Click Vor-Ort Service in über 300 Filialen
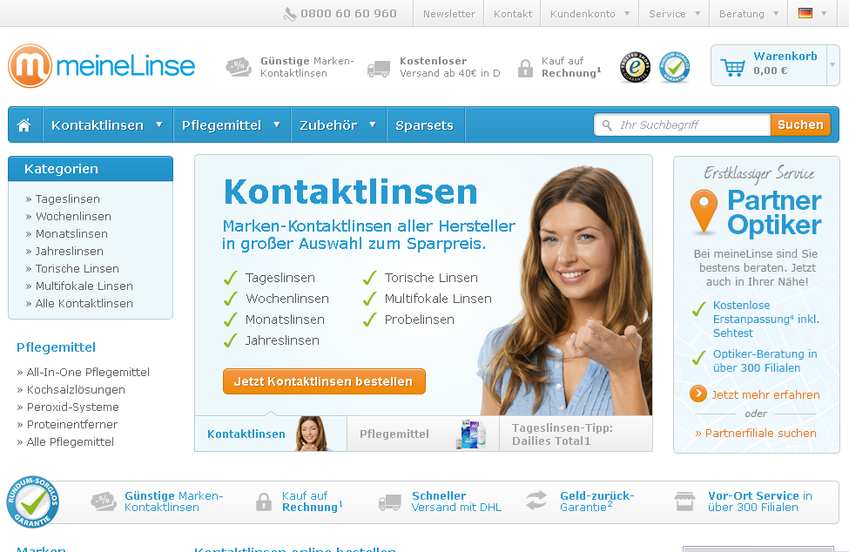Screen dimensions: 849x552 (759, 502)
